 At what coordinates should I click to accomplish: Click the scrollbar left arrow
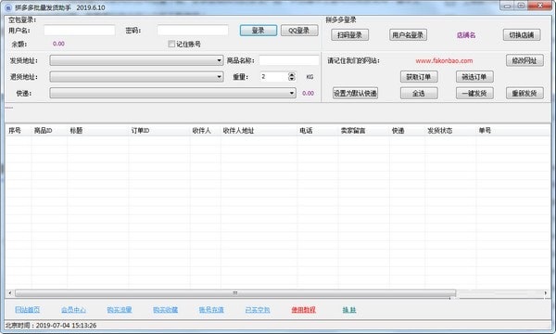coord(9,293)
